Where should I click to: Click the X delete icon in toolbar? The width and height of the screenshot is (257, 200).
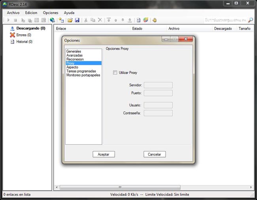pos(100,20)
